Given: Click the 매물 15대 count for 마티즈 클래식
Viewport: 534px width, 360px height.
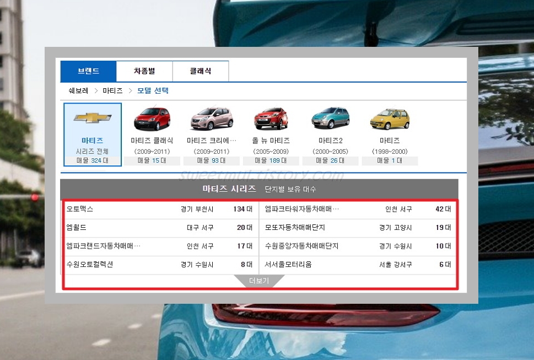Looking at the screenshot, I should [152, 161].
